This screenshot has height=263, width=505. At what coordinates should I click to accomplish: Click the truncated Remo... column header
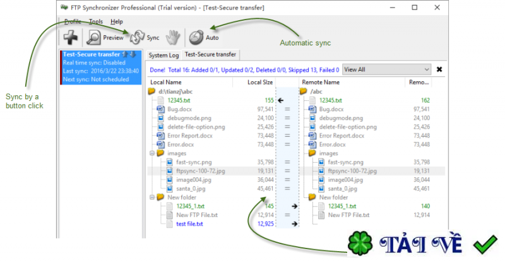419,83
